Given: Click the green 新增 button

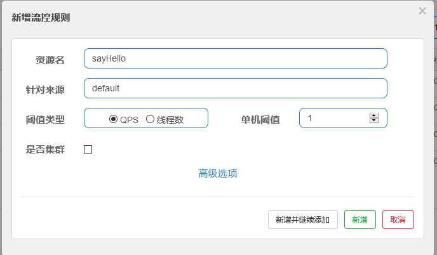Looking at the screenshot, I should (360, 219).
